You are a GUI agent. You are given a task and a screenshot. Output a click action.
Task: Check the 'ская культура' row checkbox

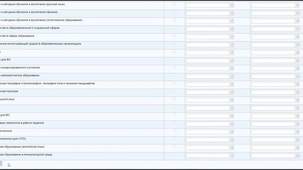(174, 91)
